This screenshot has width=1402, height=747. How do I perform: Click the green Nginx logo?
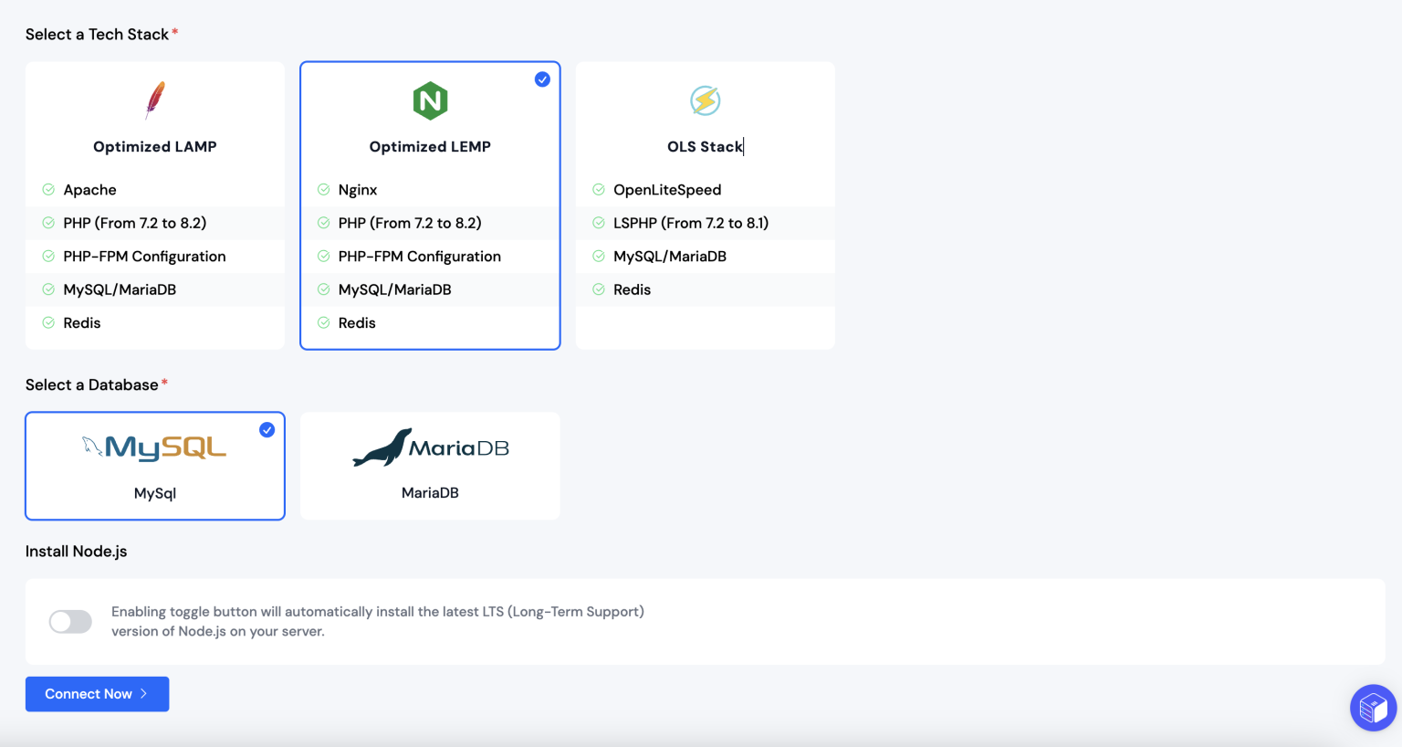430,100
